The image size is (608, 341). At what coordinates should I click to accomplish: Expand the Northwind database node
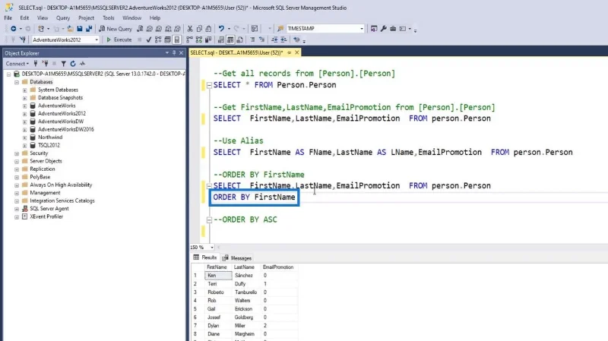24,137
